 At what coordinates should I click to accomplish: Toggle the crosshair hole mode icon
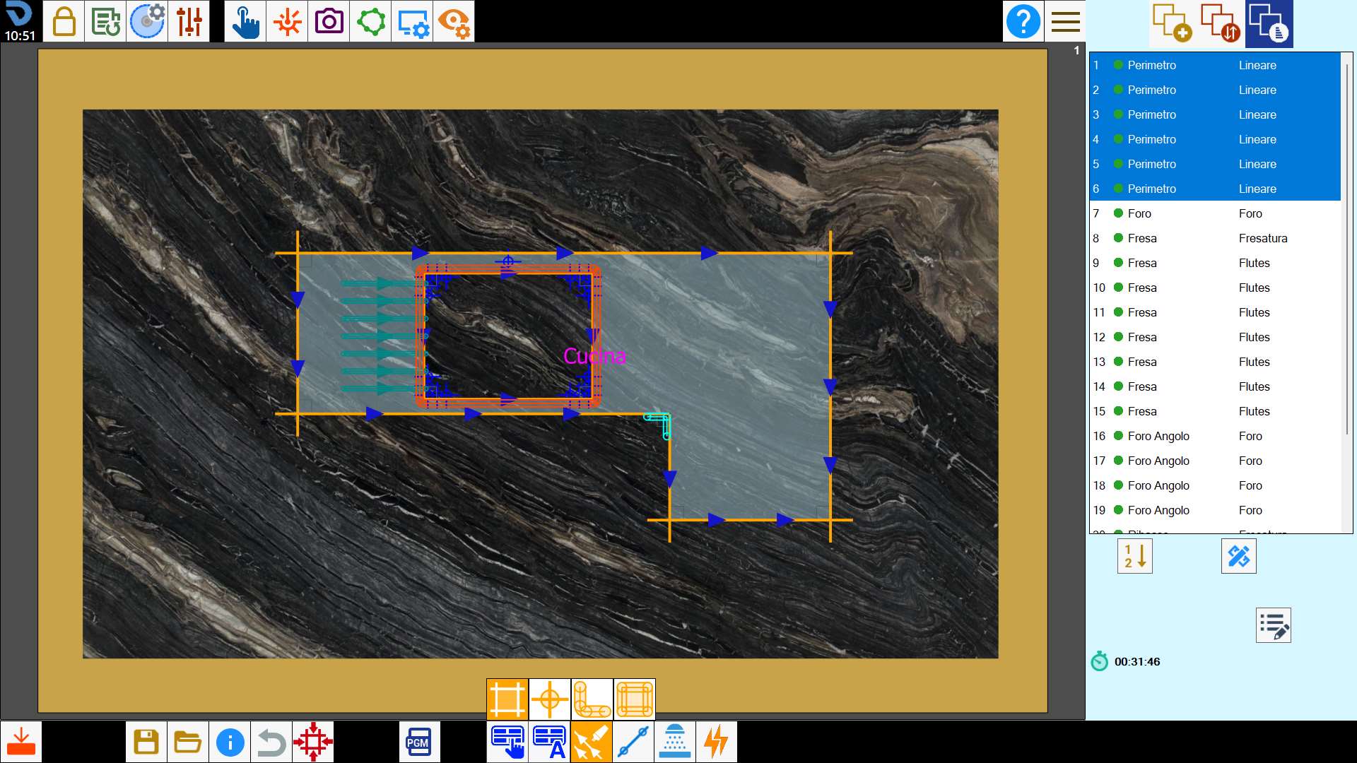coord(550,699)
